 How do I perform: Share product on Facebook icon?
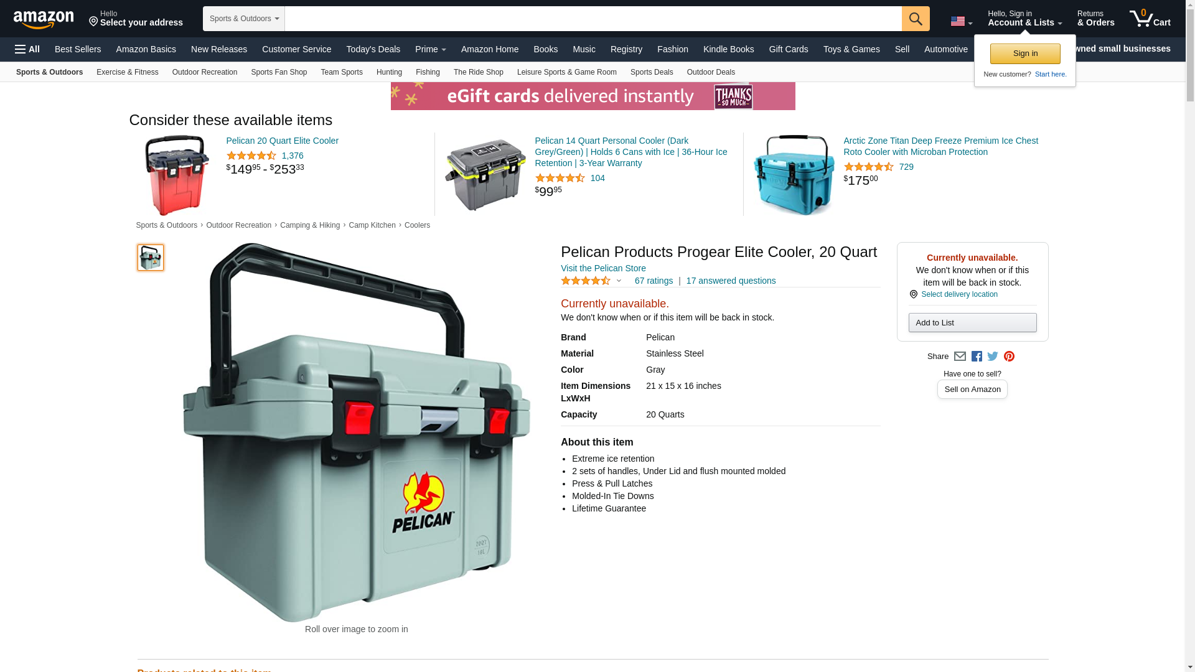(977, 357)
